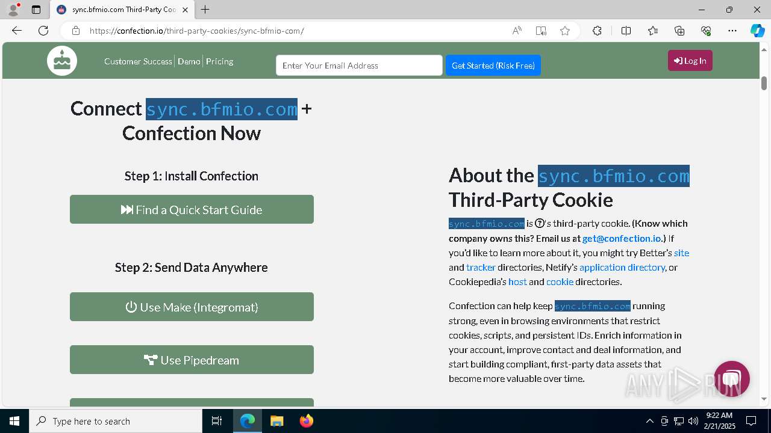Open the Favorites list icon
The width and height of the screenshot is (771, 433).
653,31
